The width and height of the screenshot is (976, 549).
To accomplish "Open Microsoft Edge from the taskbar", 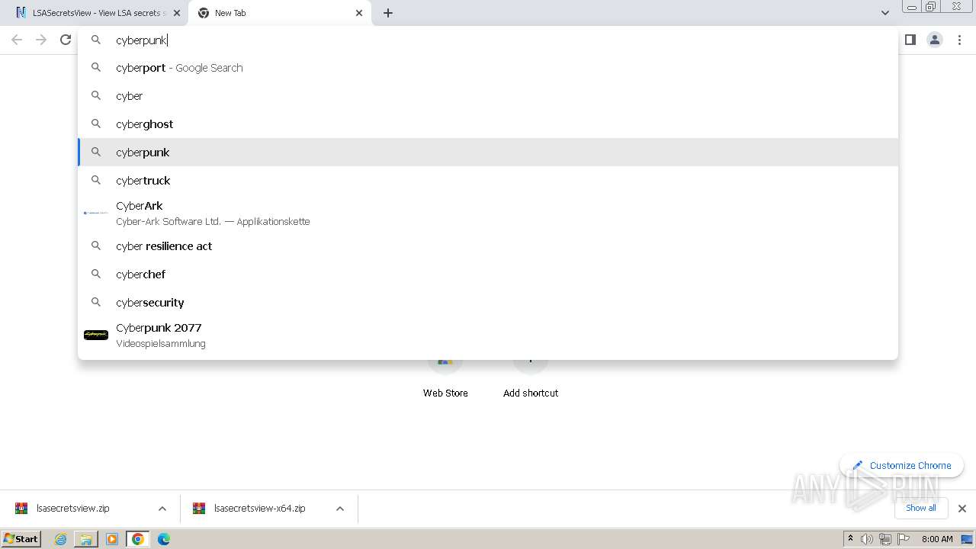I will [164, 539].
